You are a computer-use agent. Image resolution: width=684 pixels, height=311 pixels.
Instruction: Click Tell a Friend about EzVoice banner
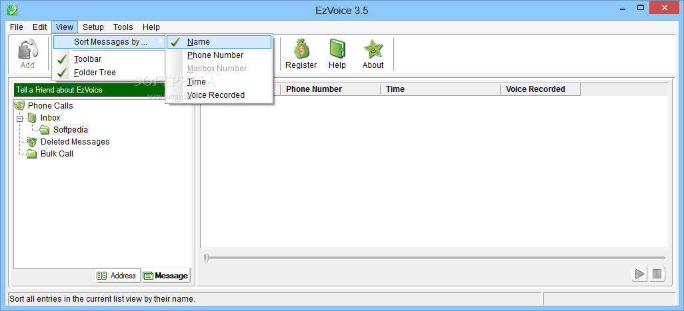(103, 90)
